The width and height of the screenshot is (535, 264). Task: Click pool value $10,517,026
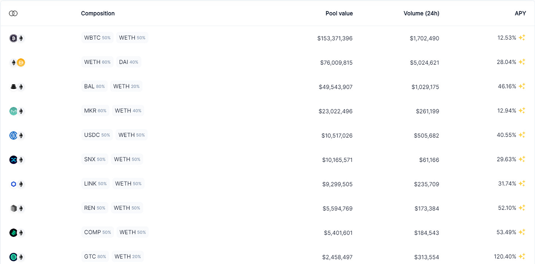pyautogui.click(x=337, y=136)
